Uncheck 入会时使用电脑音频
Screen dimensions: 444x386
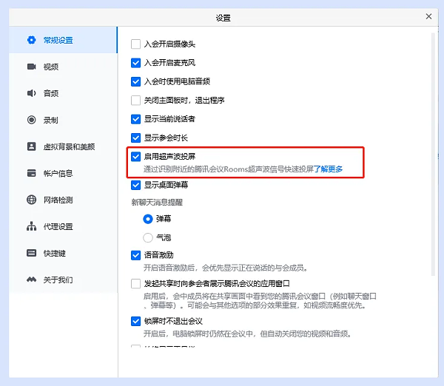[x=136, y=81]
